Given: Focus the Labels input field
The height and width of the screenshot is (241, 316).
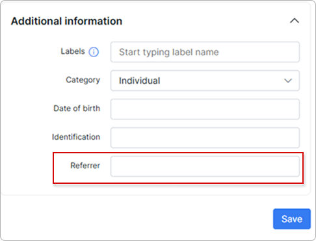Looking at the screenshot, I should 205,52.
